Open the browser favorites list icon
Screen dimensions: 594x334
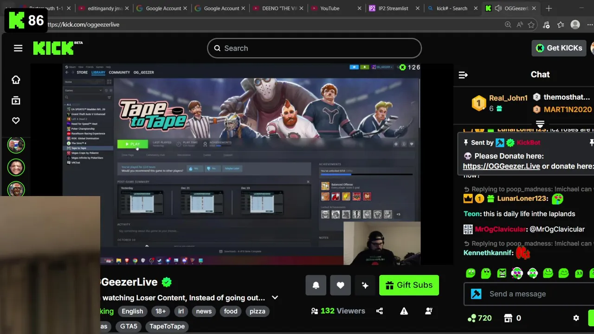coord(561,25)
